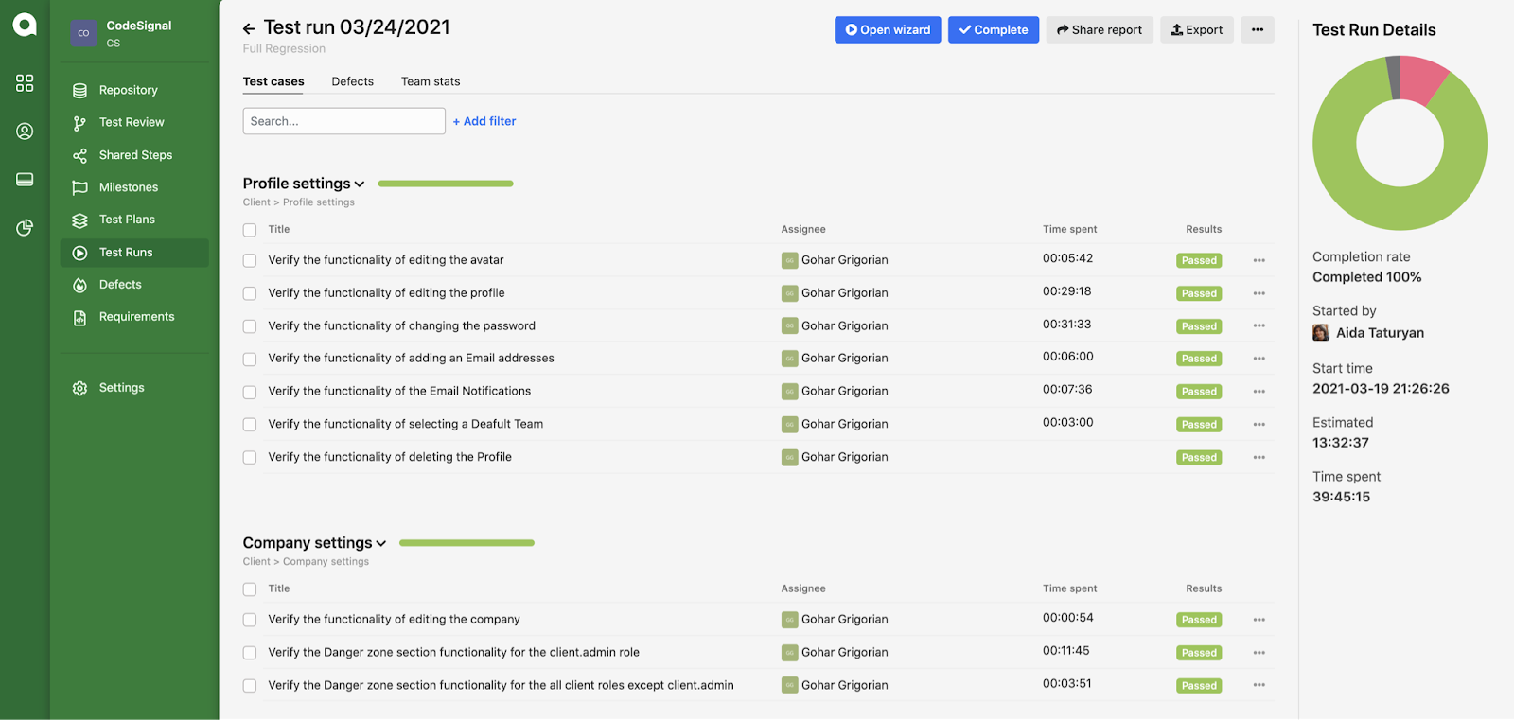Click the Test Plans layers icon
Viewport: 1514px width, 720px height.
80,220
